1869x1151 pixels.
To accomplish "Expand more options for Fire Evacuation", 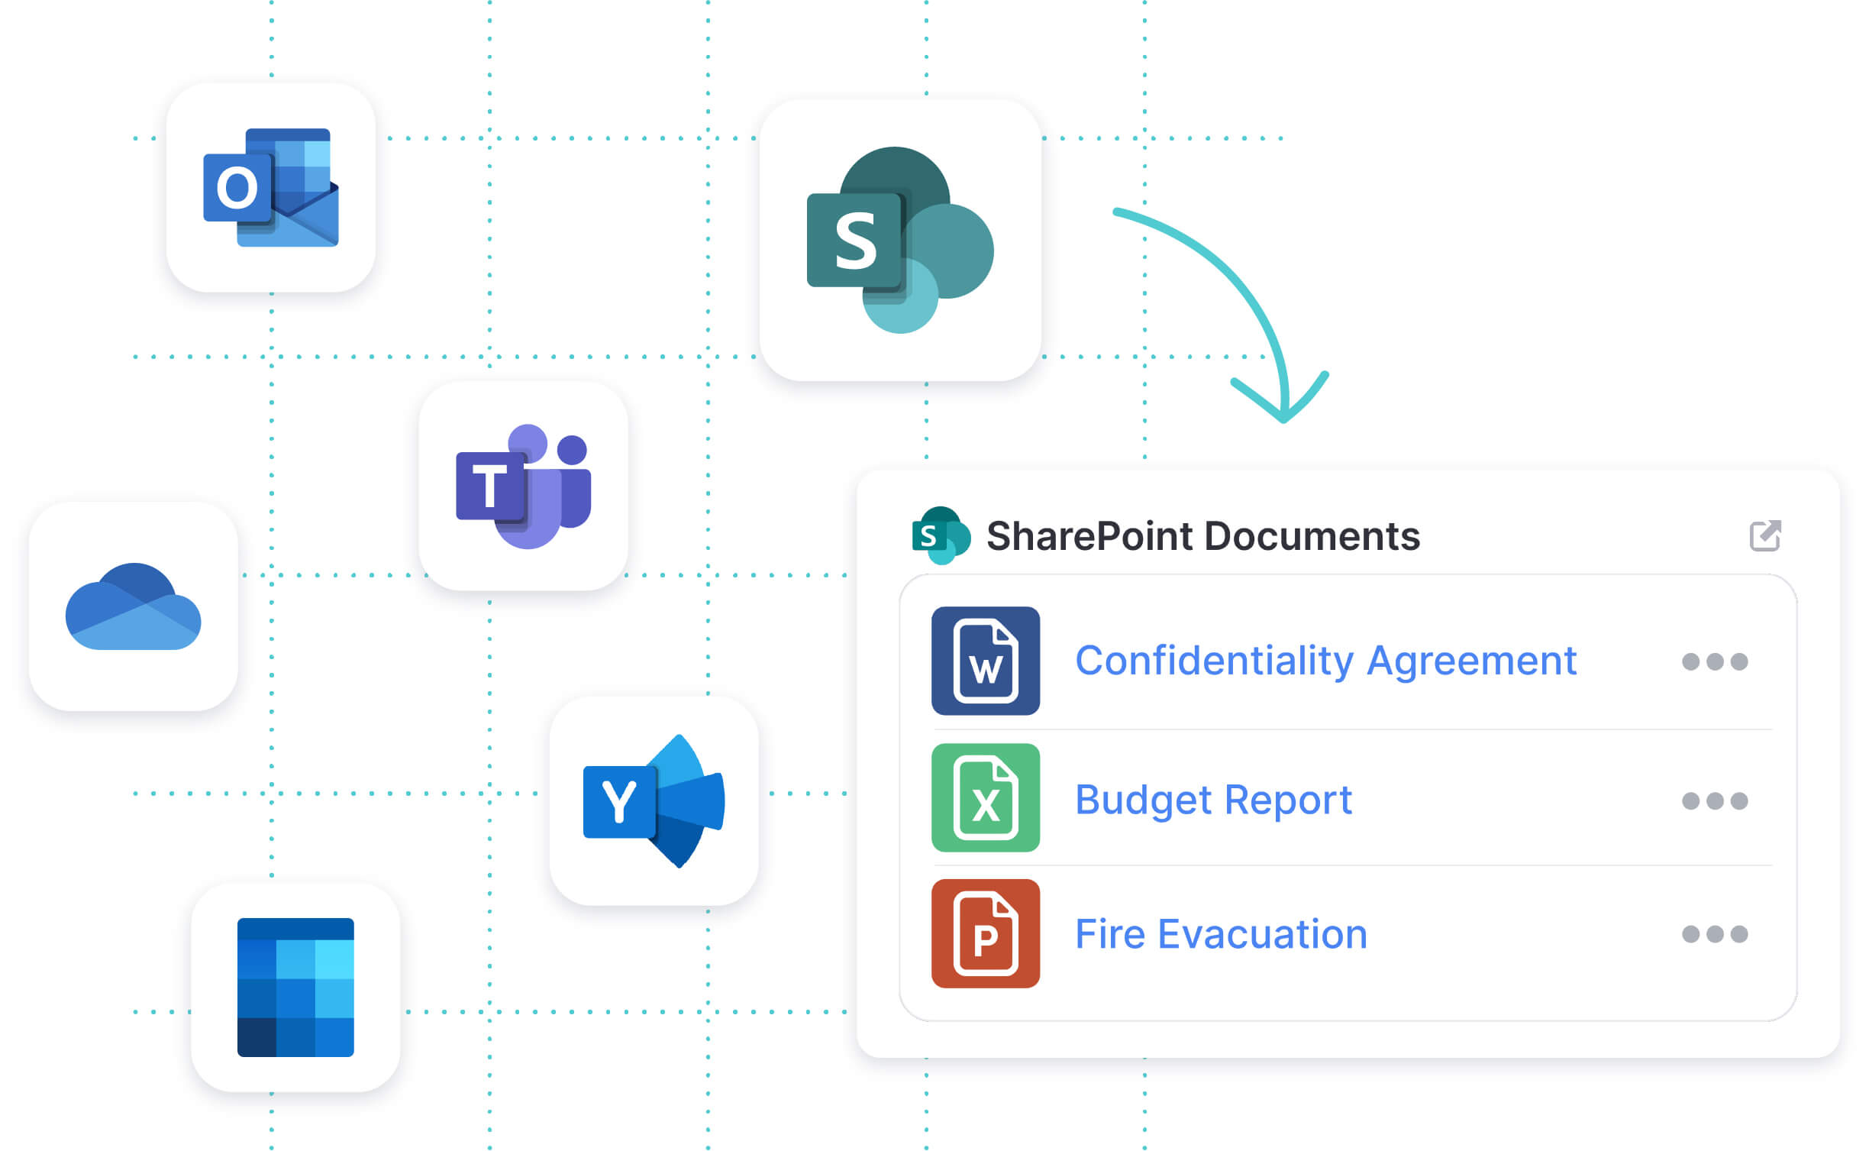I will (1714, 934).
